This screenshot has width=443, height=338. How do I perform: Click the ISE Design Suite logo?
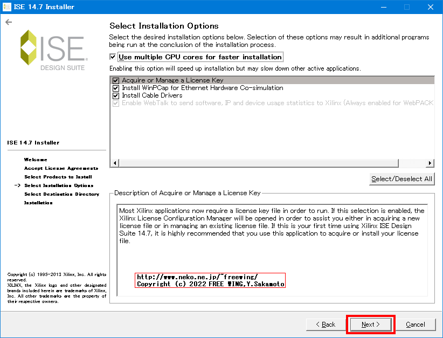(54, 50)
